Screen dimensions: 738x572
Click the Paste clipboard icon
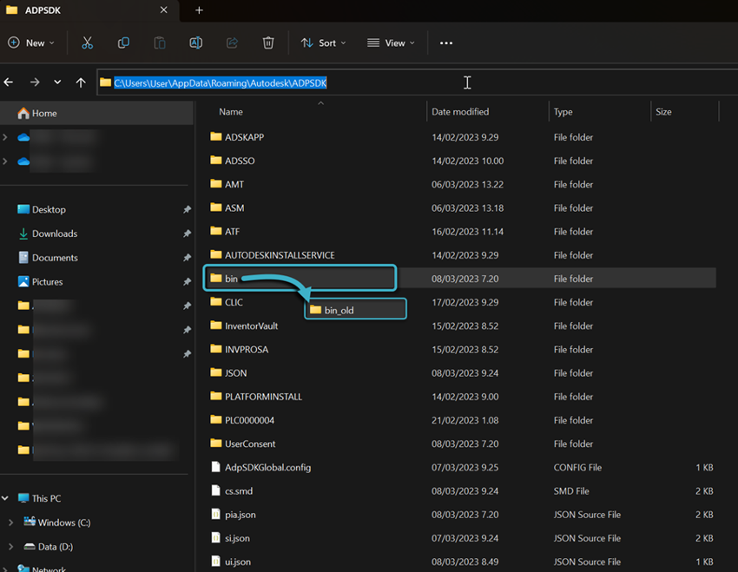(x=160, y=43)
